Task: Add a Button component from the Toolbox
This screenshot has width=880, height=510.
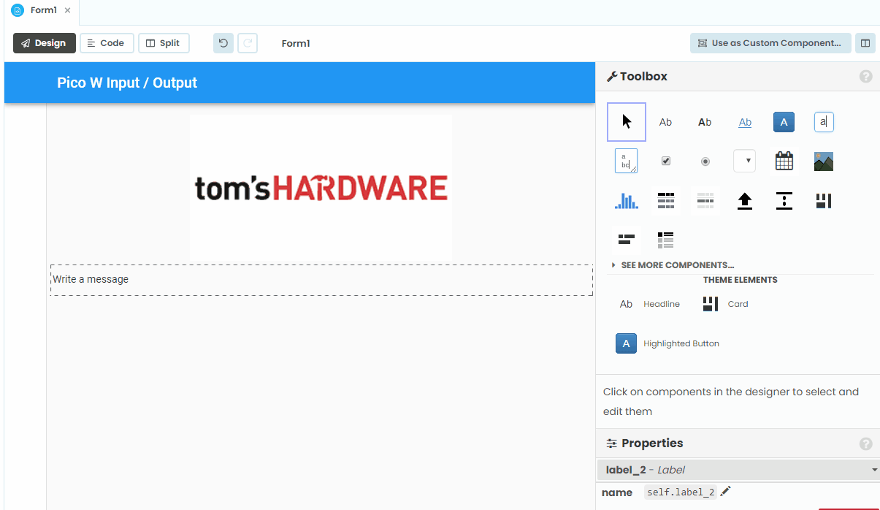Action: click(784, 121)
